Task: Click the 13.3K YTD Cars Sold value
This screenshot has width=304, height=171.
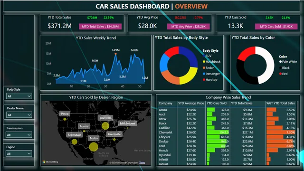Action: click(236, 26)
